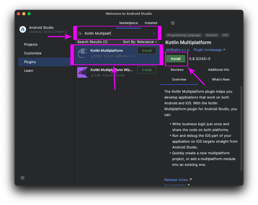The width and height of the screenshot is (258, 205).
Task: Click the macOS yellow minimize button
Action: [24, 14]
